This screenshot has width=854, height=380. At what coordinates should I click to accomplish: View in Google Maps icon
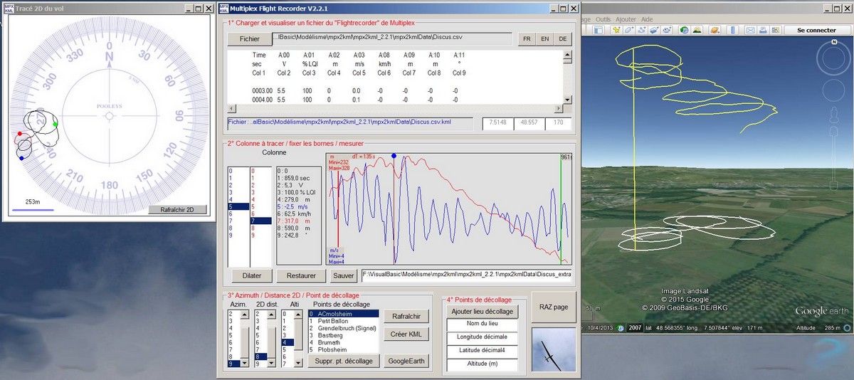click(x=775, y=30)
